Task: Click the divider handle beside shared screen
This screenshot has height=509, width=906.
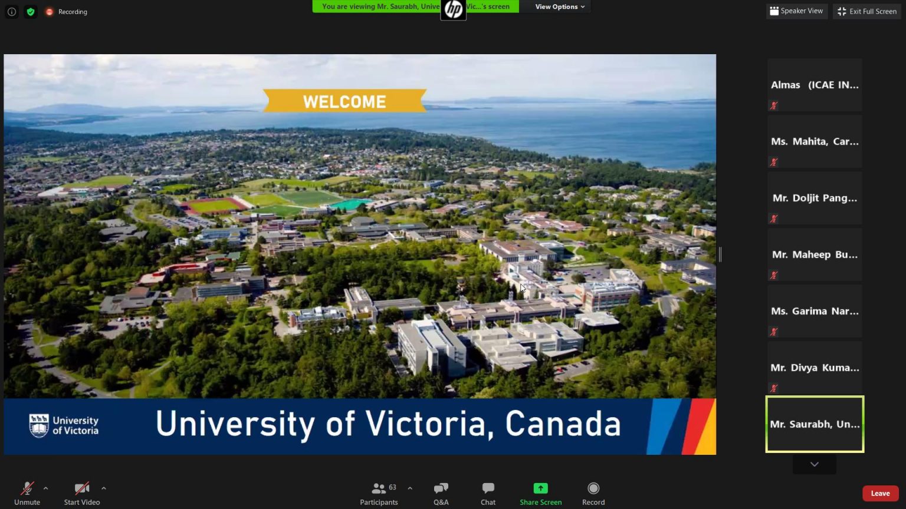Action: tap(720, 254)
